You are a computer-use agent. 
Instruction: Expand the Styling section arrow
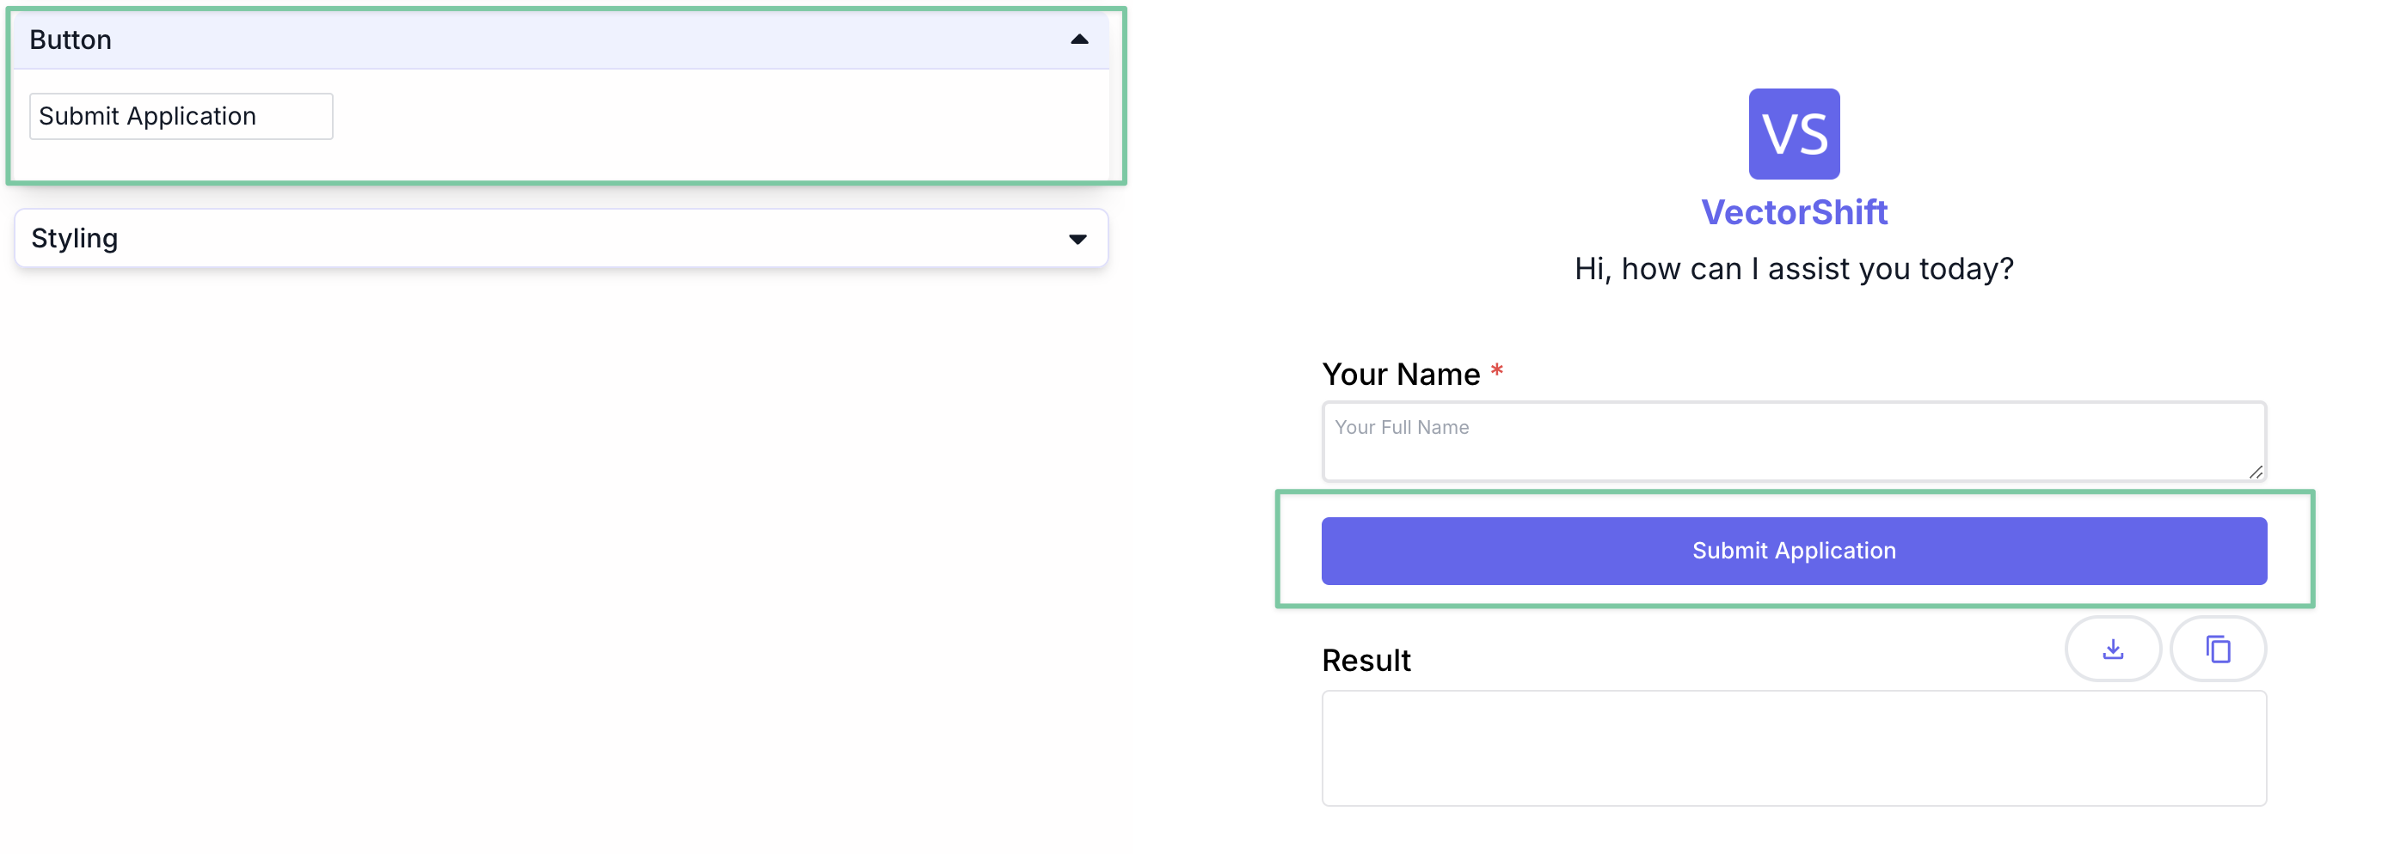click(1077, 240)
